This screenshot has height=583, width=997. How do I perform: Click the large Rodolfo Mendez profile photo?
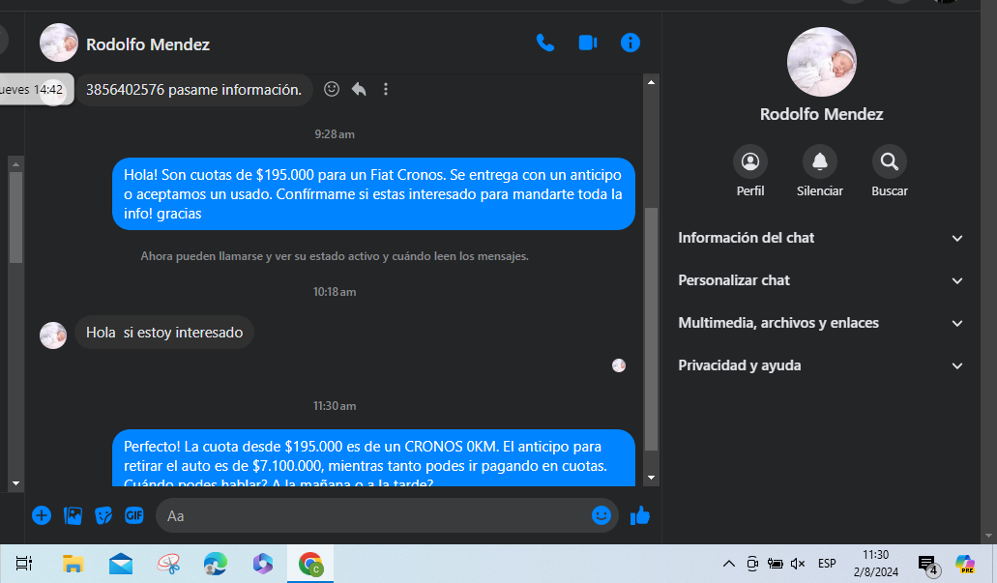822,62
